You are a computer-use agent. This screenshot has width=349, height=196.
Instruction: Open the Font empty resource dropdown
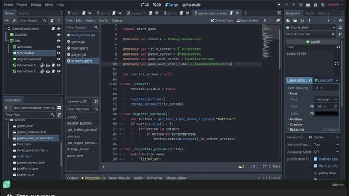click(x=326, y=99)
